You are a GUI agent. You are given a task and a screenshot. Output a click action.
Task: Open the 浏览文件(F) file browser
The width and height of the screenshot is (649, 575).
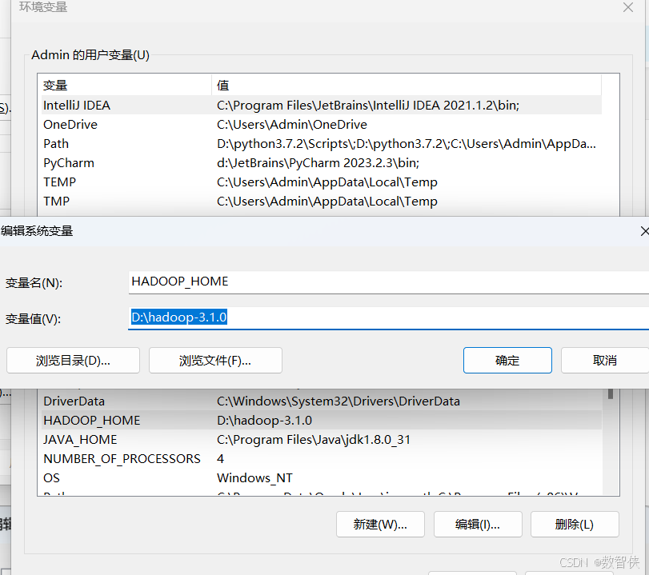[x=214, y=360]
